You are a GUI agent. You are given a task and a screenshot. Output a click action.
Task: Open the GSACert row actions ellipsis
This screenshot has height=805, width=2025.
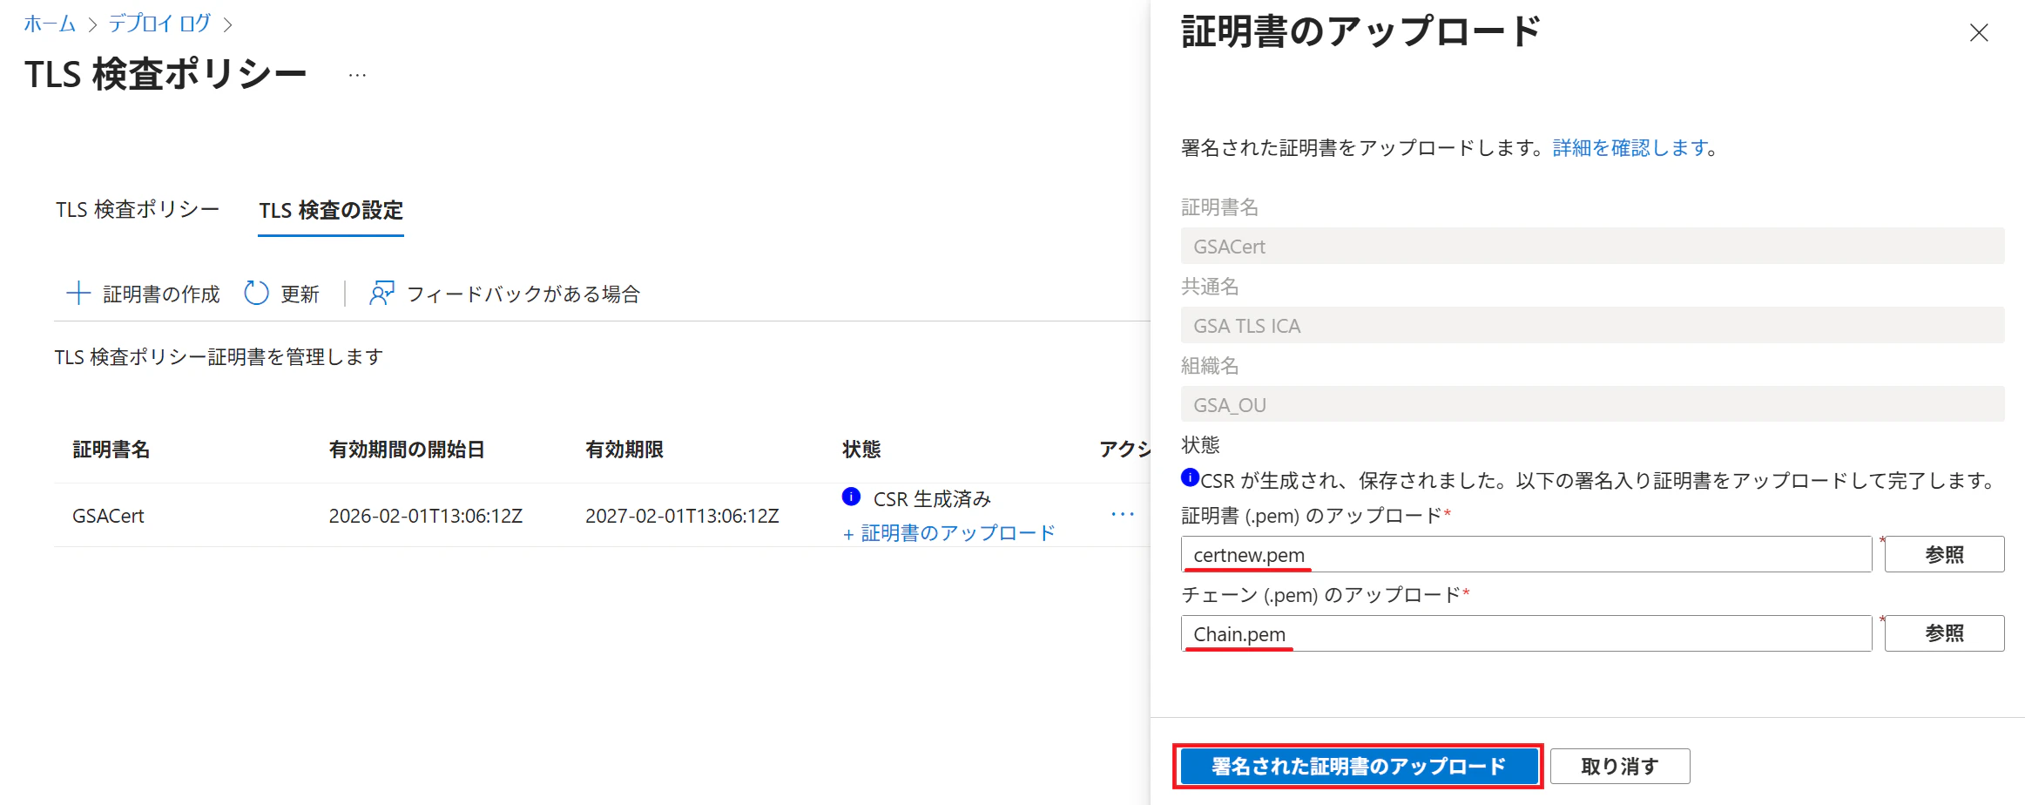pyautogui.click(x=1123, y=515)
